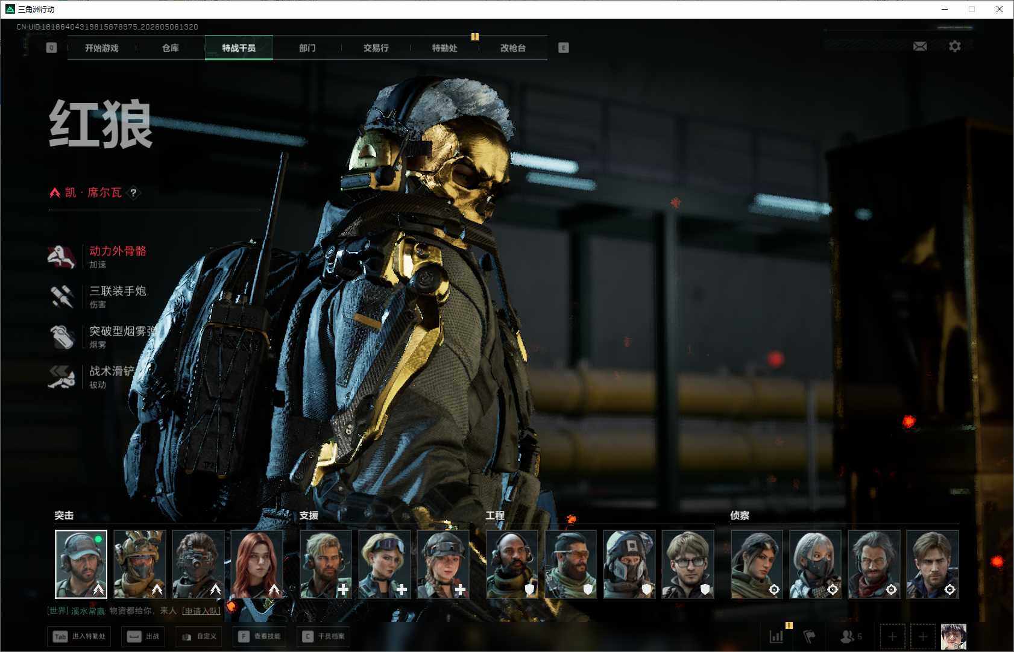Screen dimensions: 1014x652
Task: Click the 三角洲行动 title bar app icon
Action: tap(10, 9)
